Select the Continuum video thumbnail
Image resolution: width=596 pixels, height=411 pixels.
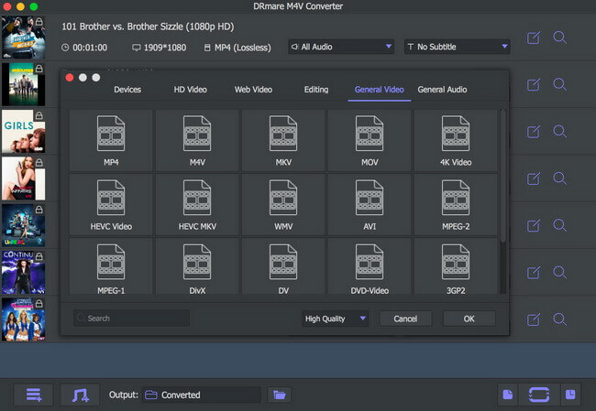coord(23,272)
